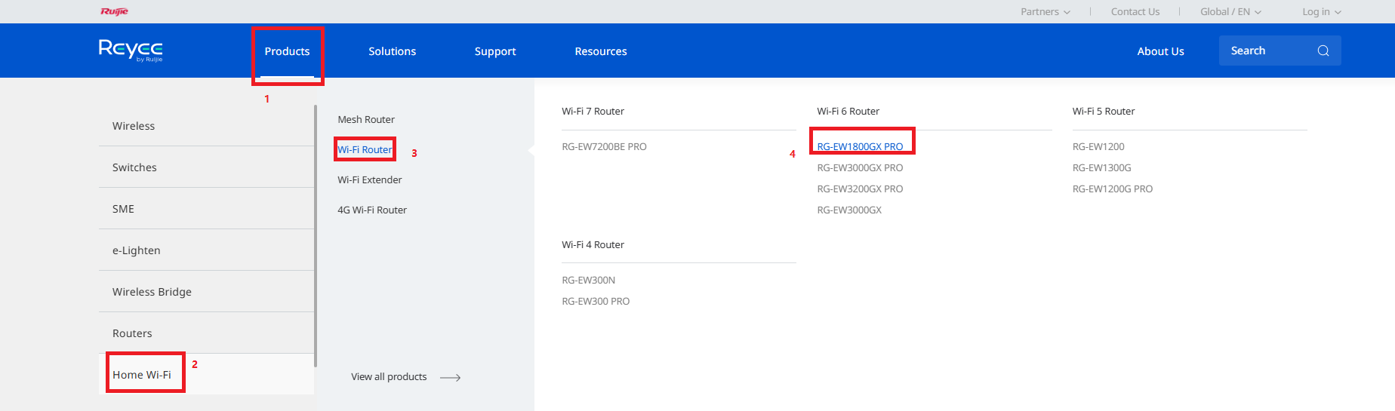This screenshot has height=411, width=1395.
Task: Choose Mesh Router subcategory
Action: point(366,119)
